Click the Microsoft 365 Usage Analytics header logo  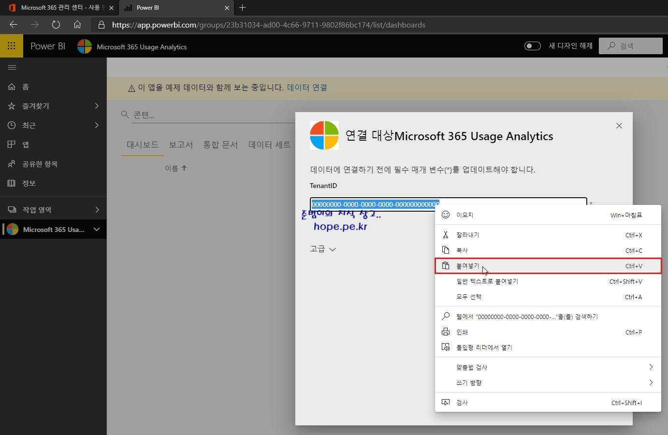tap(85, 46)
